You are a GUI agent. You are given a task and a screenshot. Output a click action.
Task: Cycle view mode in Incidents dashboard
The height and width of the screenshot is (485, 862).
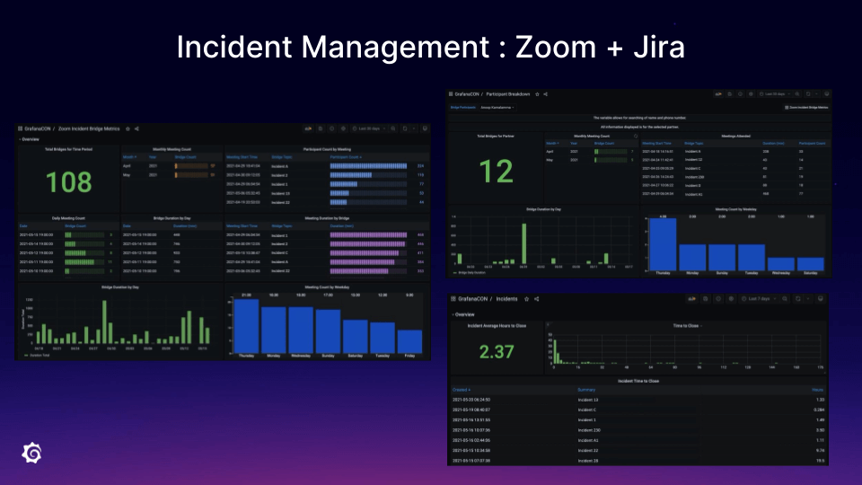[820, 299]
